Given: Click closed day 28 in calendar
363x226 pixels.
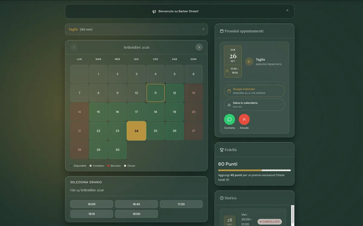Looking at the screenshot, I should [x=79, y=150].
